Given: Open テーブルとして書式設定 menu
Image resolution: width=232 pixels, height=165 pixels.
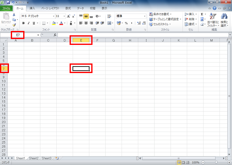Looking at the screenshot, I should click(165, 19).
